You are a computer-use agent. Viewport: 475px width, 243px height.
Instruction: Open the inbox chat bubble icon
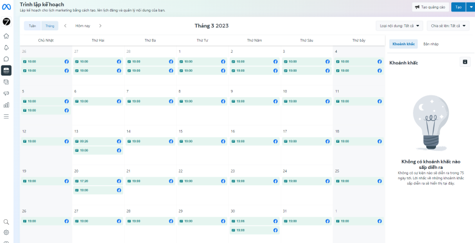pyautogui.click(x=6, y=59)
